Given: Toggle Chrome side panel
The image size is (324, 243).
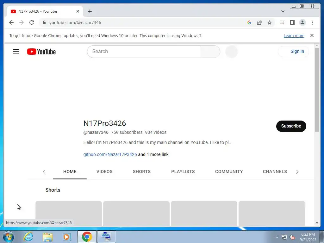Looking at the screenshot, I should point(292,22).
